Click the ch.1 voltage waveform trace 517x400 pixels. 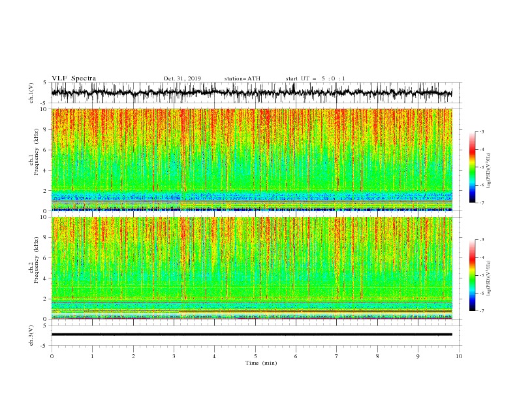point(251,92)
